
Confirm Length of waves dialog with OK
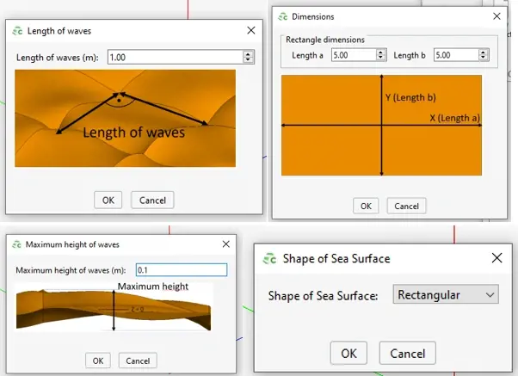coord(108,200)
